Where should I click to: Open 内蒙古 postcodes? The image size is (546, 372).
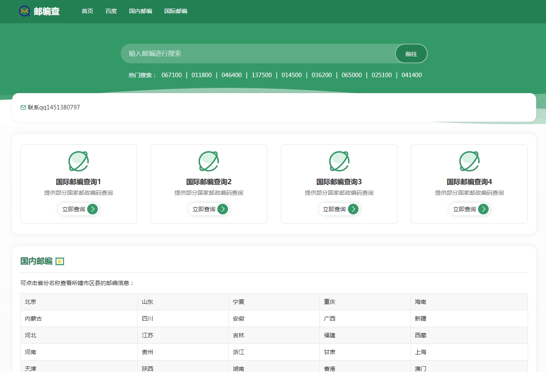tap(34, 319)
